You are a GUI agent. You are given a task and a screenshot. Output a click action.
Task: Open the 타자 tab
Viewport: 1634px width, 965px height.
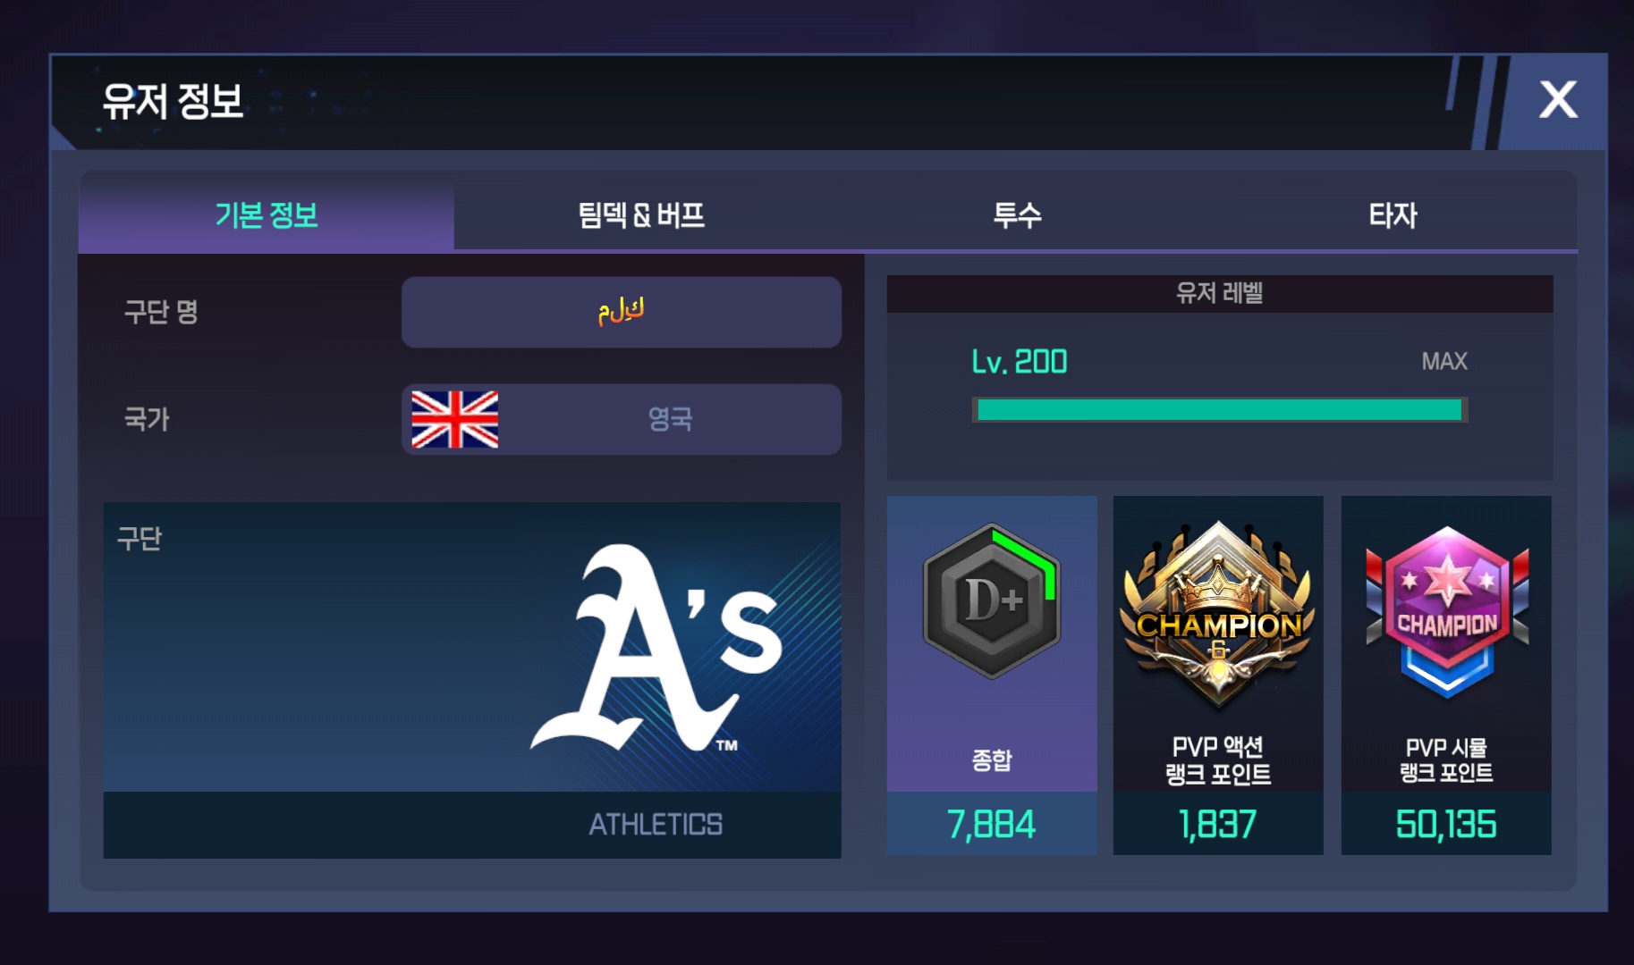[1392, 214]
